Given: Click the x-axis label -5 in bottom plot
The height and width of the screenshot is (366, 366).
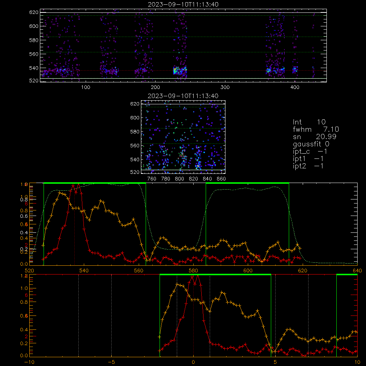Looking at the screenshot, I should (112, 362).
